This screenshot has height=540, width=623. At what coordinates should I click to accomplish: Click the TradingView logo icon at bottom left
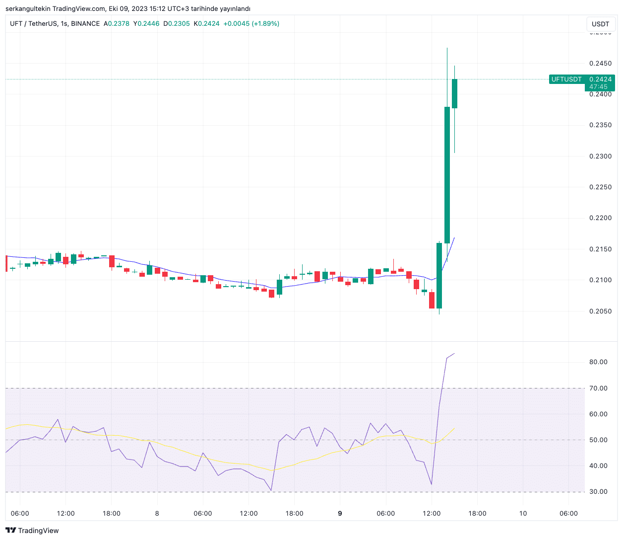10,530
